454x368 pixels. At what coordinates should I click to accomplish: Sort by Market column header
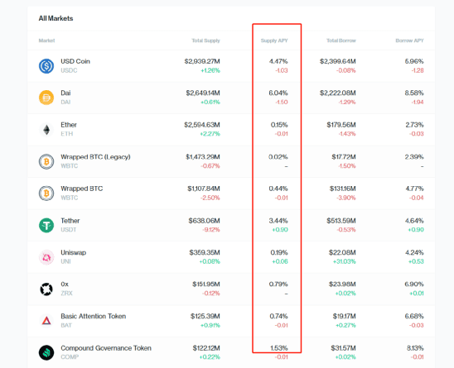[x=46, y=41]
